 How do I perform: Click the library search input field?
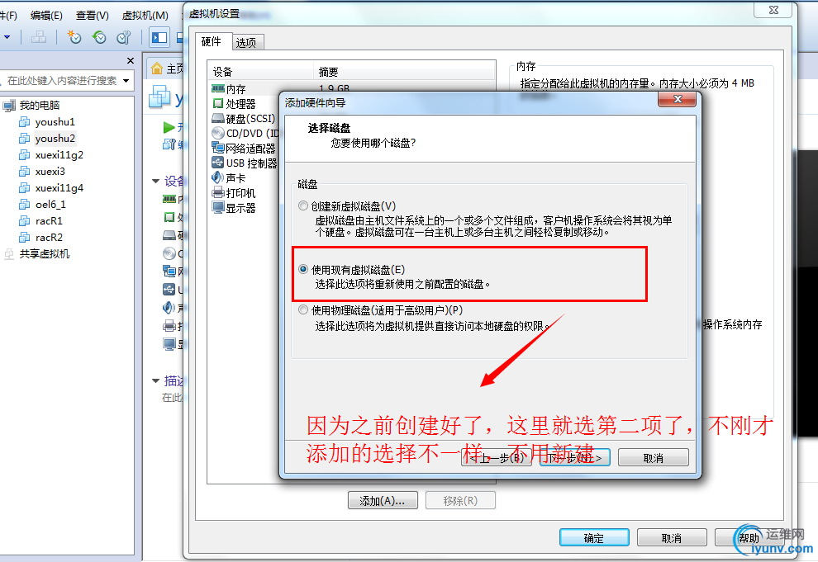(x=62, y=81)
